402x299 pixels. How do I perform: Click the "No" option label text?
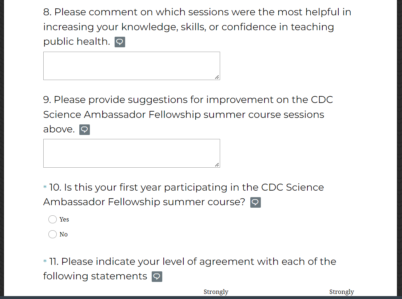pos(64,234)
